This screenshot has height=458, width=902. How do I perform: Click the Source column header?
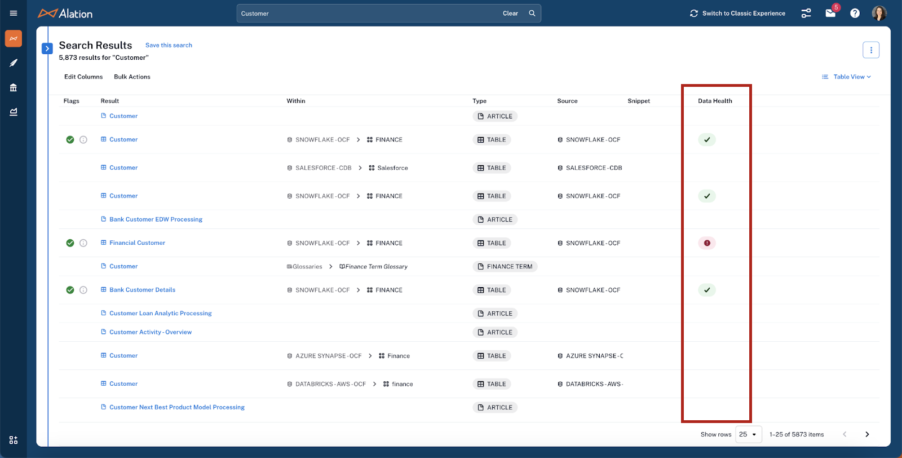point(567,101)
